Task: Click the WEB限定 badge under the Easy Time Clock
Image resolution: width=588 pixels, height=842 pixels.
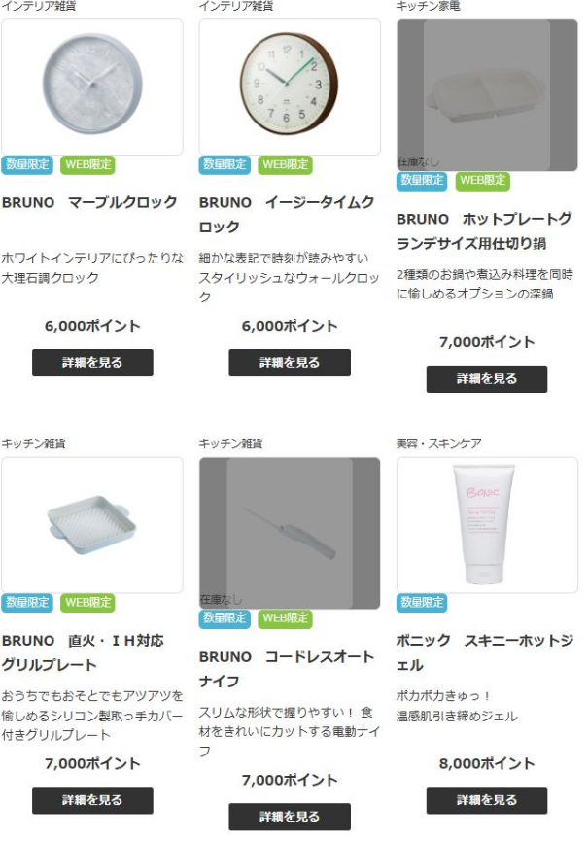Action: click(x=285, y=164)
